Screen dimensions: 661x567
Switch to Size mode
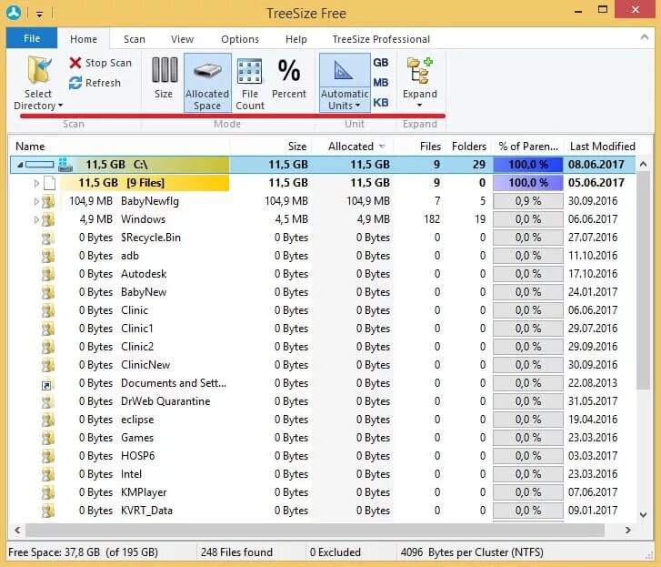(x=164, y=78)
